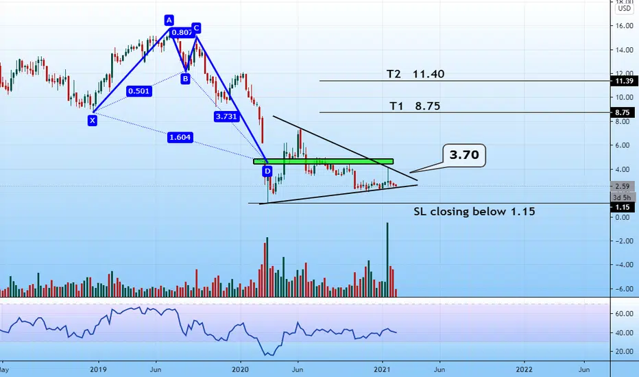Click the T2 11.40 target text

click(415, 74)
